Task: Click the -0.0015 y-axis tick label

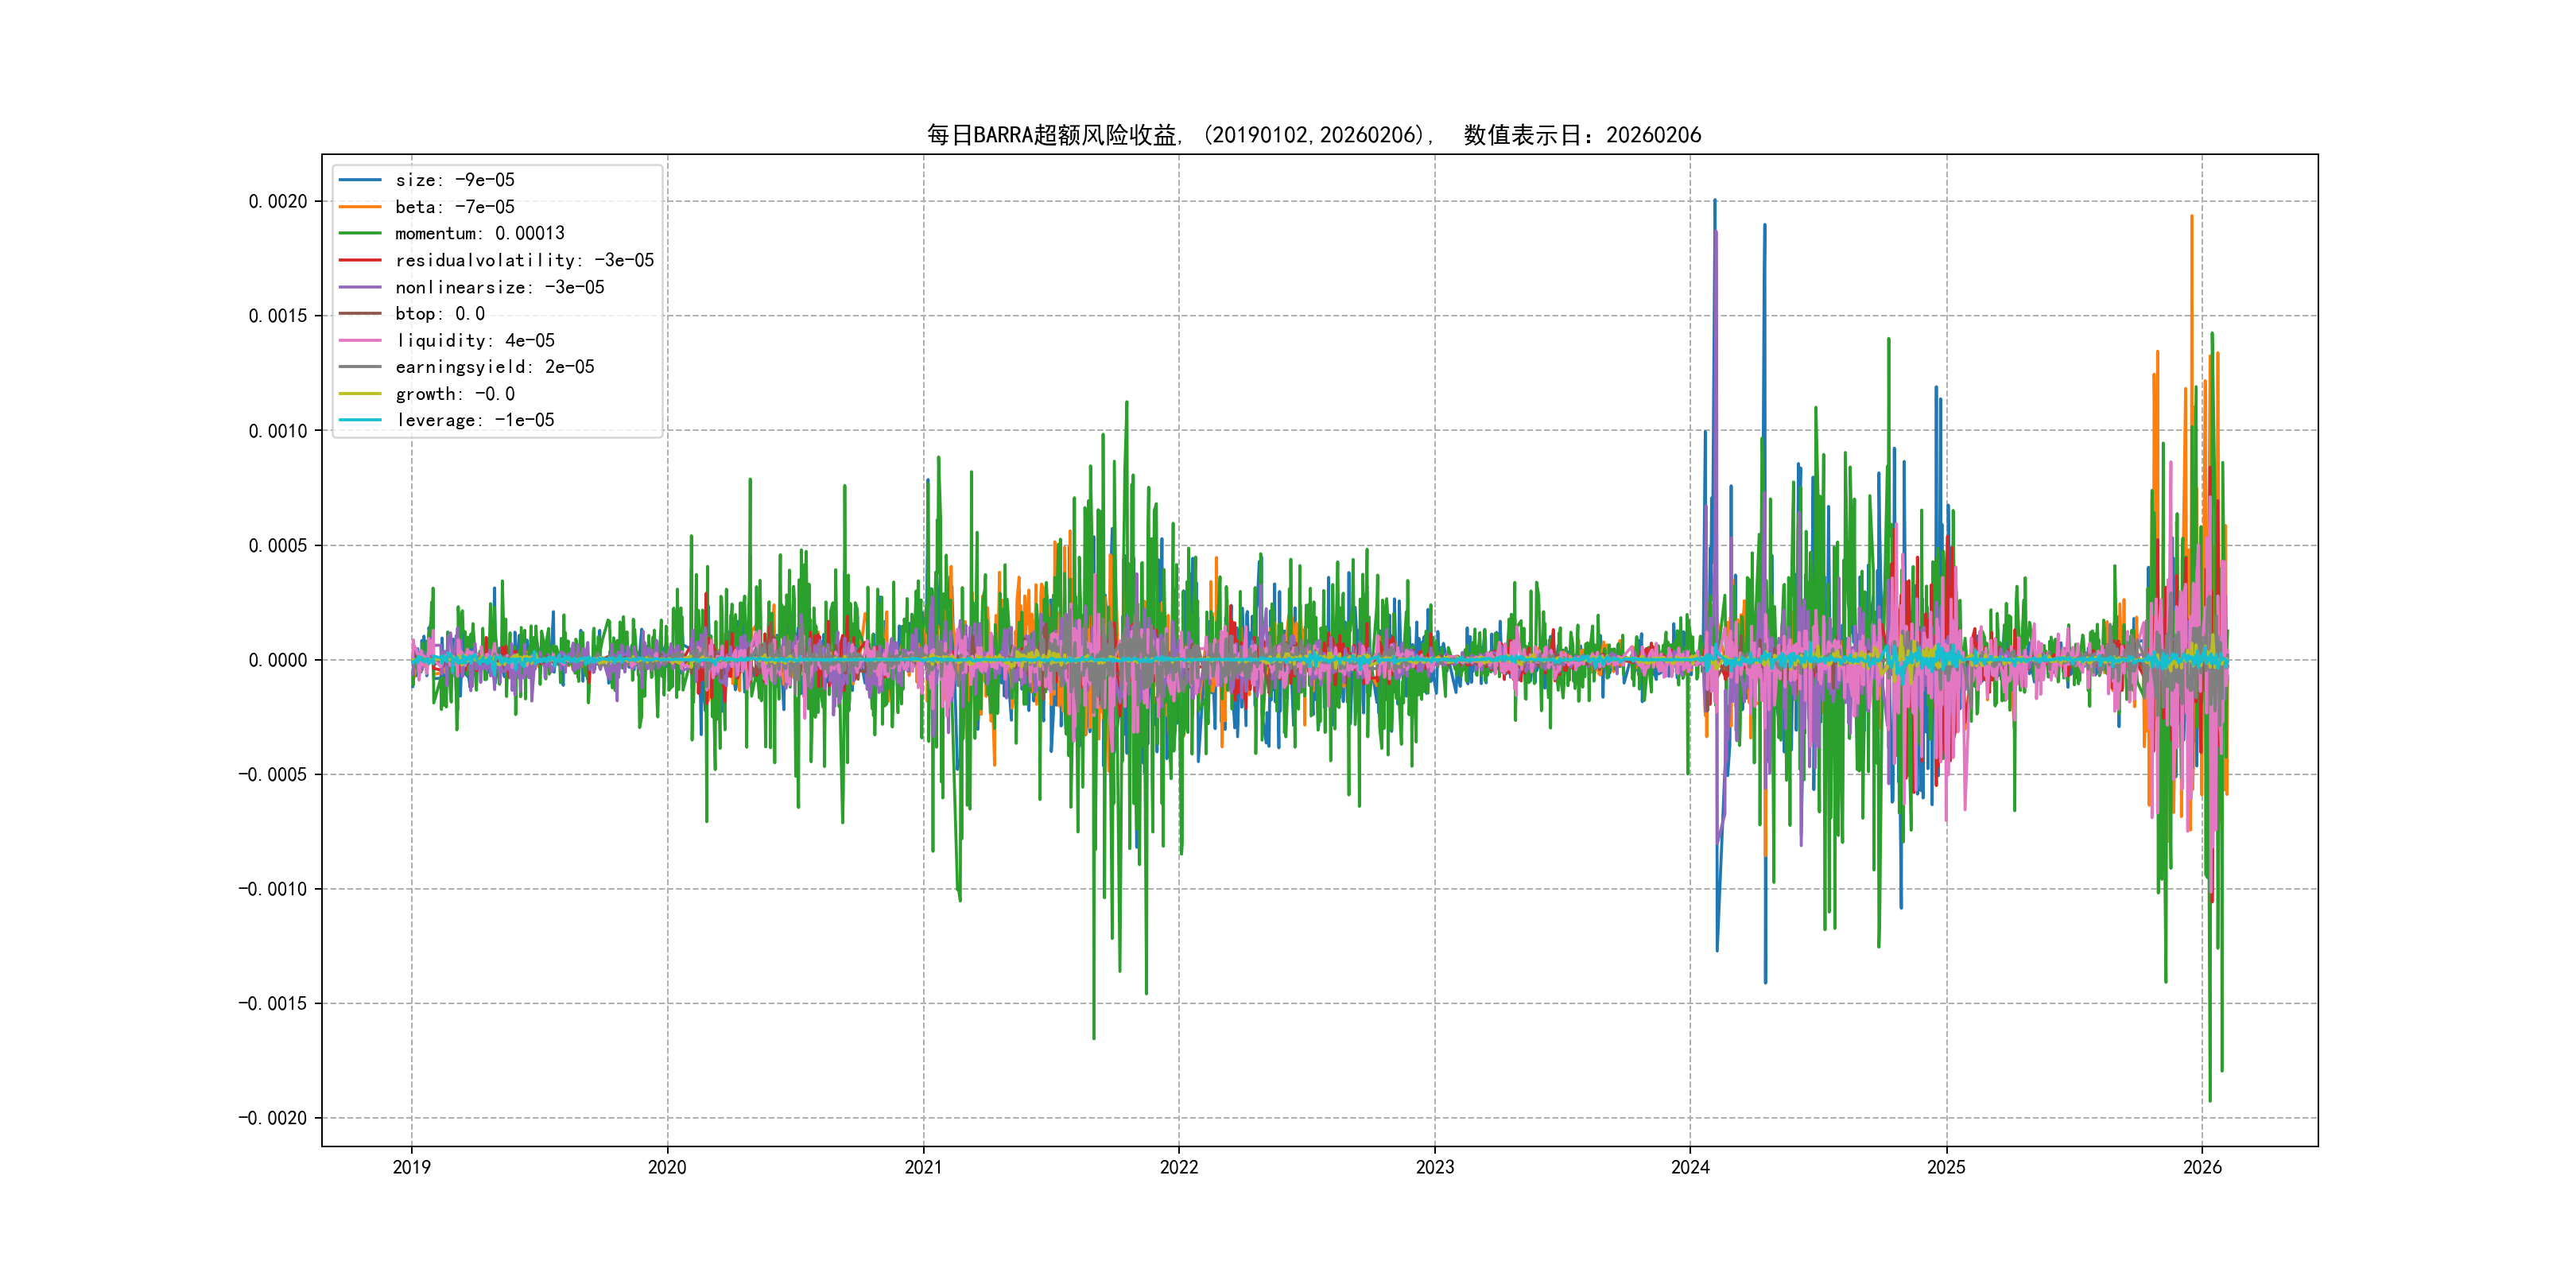Action: (x=272, y=1003)
